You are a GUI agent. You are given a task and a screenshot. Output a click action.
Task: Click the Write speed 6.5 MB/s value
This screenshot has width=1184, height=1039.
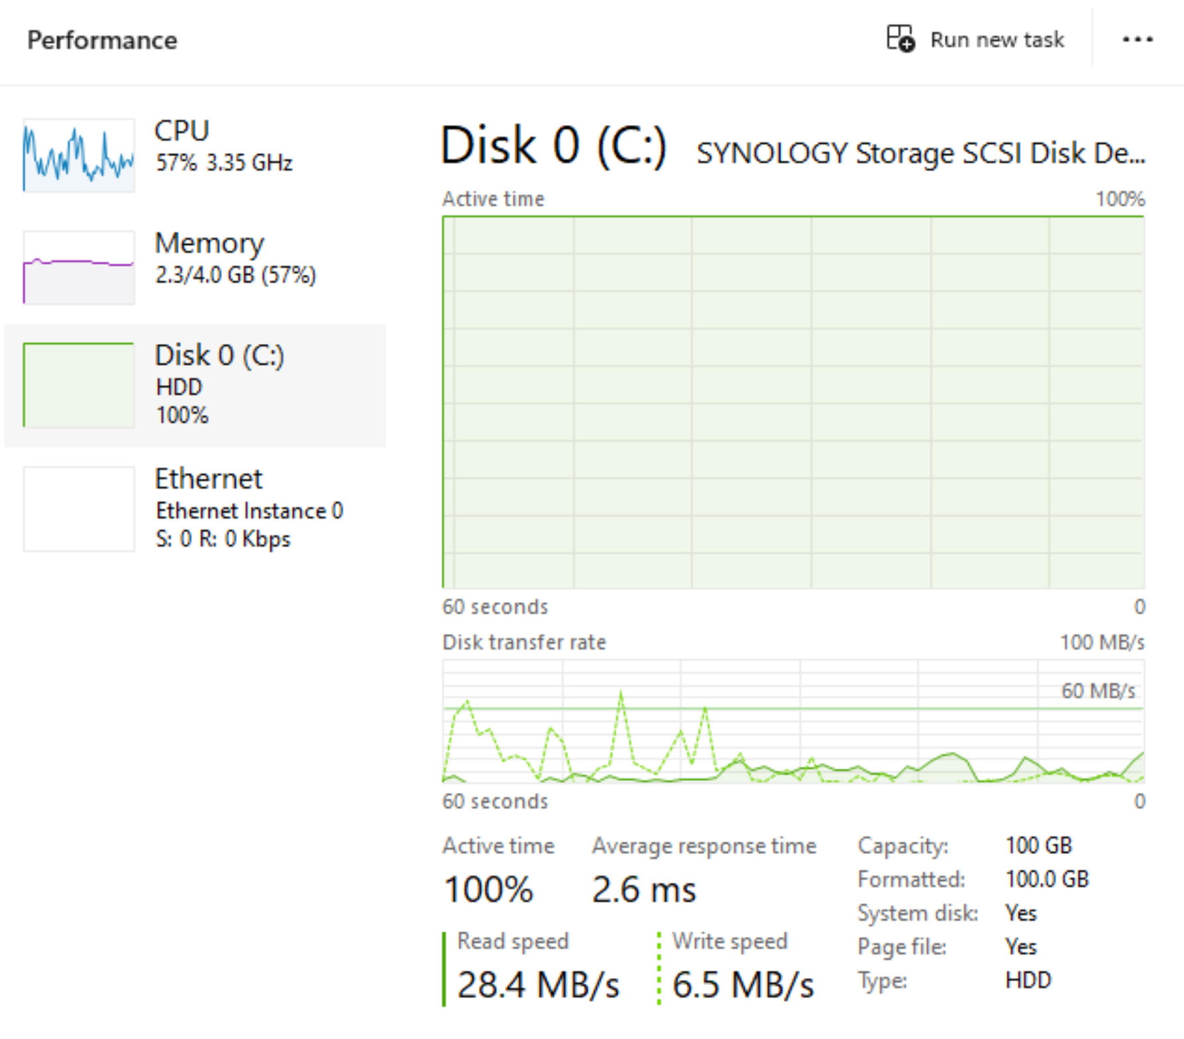tap(743, 985)
